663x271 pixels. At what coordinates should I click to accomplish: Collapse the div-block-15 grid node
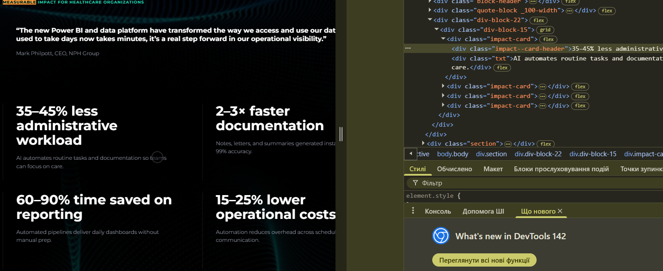point(437,30)
